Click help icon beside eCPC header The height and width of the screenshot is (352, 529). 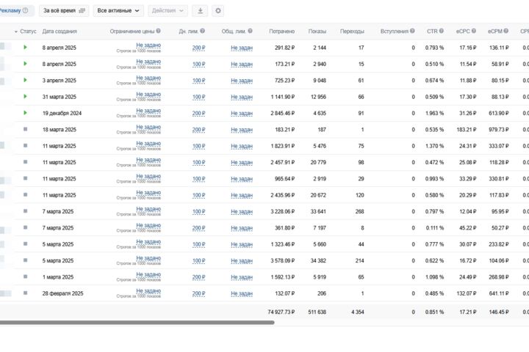[474, 31]
